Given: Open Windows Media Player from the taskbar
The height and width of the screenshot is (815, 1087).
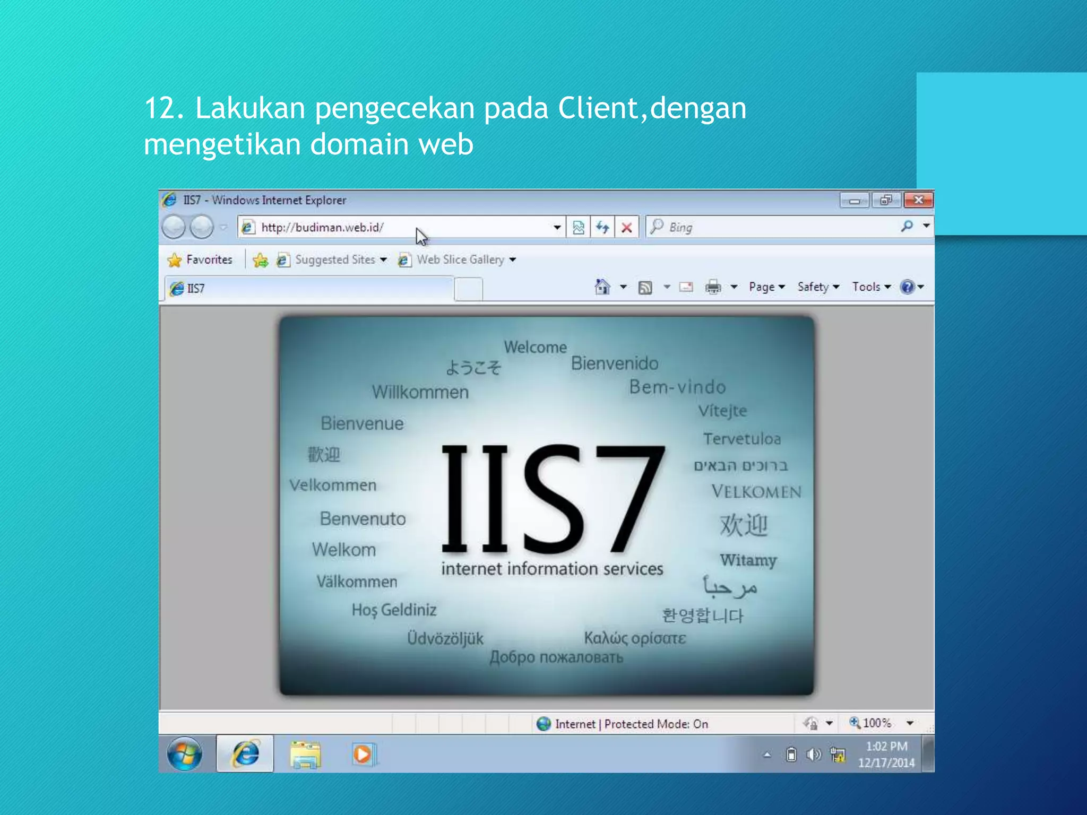Looking at the screenshot, I should pos(364,755).
